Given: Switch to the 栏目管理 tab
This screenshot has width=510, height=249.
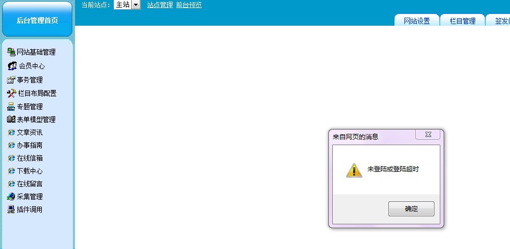Looking at the screenshot, I should click(x=462, y=21).
